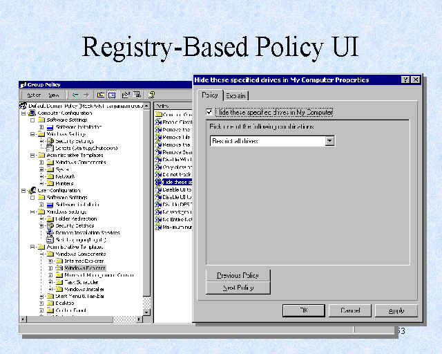Click the yellow Help icon in the toolbar
The width and height of the screenshot is (442, 354).
point(151,95)
